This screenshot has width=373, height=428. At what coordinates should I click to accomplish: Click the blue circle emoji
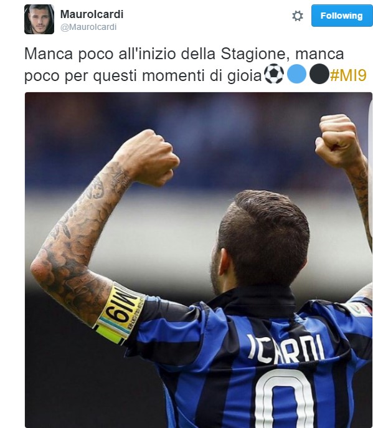click(296, 74)
